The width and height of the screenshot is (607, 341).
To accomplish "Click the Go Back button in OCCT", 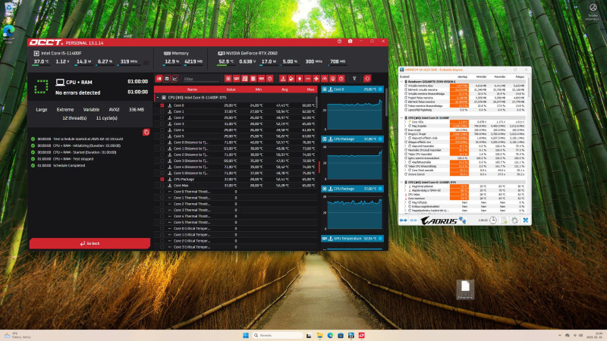I will [x=90, y=243].
